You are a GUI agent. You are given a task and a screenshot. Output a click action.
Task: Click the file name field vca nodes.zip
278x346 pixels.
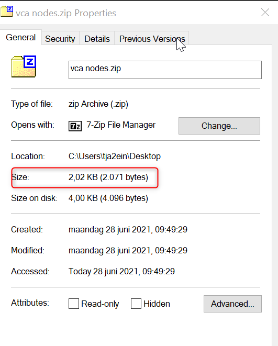coord(165,70)
